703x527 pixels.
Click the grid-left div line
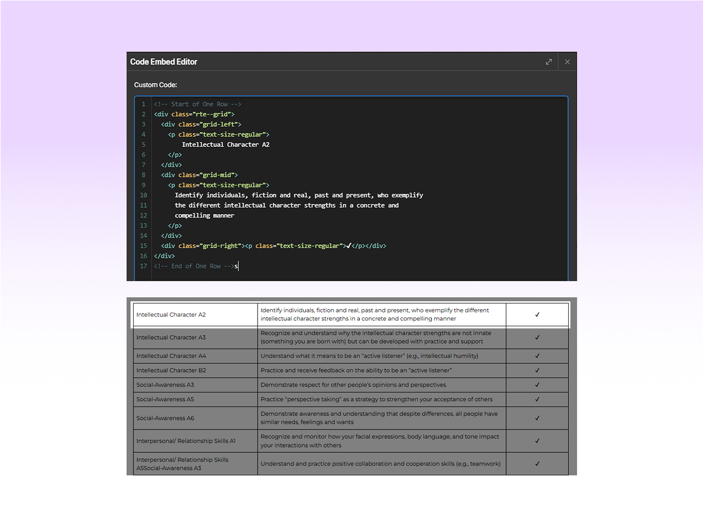pyautogui.click(x=201, y=124)
